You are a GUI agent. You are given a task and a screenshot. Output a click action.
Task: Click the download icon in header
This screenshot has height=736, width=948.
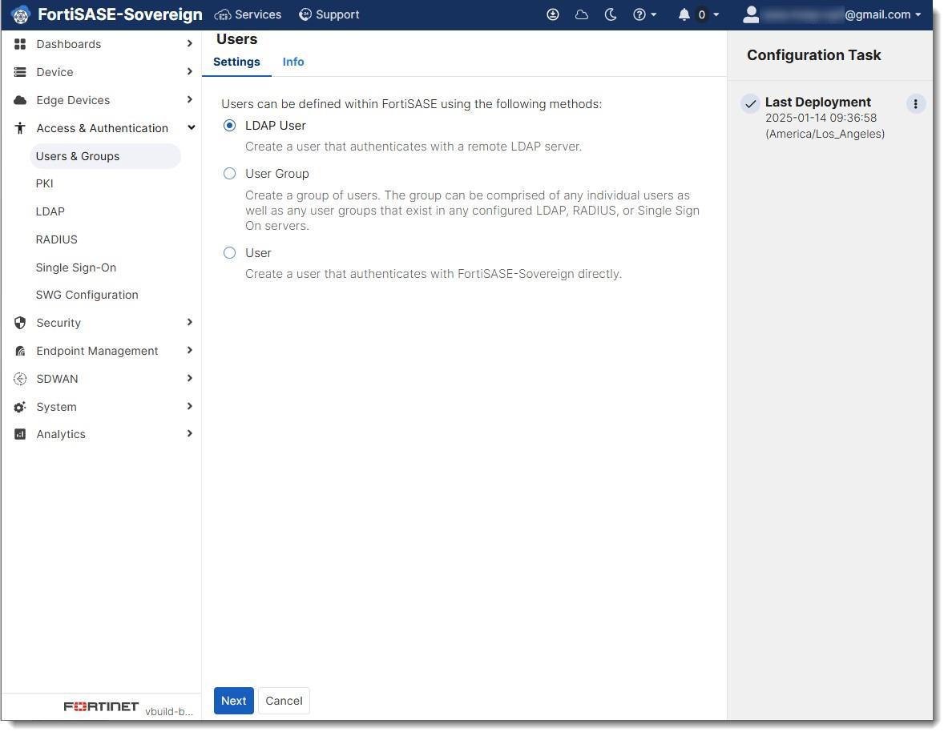pos(553,14)
